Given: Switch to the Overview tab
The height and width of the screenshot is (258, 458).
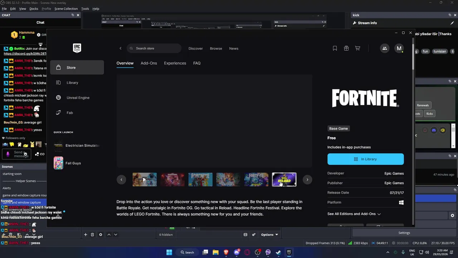Looking at the screenshot, I should (125, 63).
